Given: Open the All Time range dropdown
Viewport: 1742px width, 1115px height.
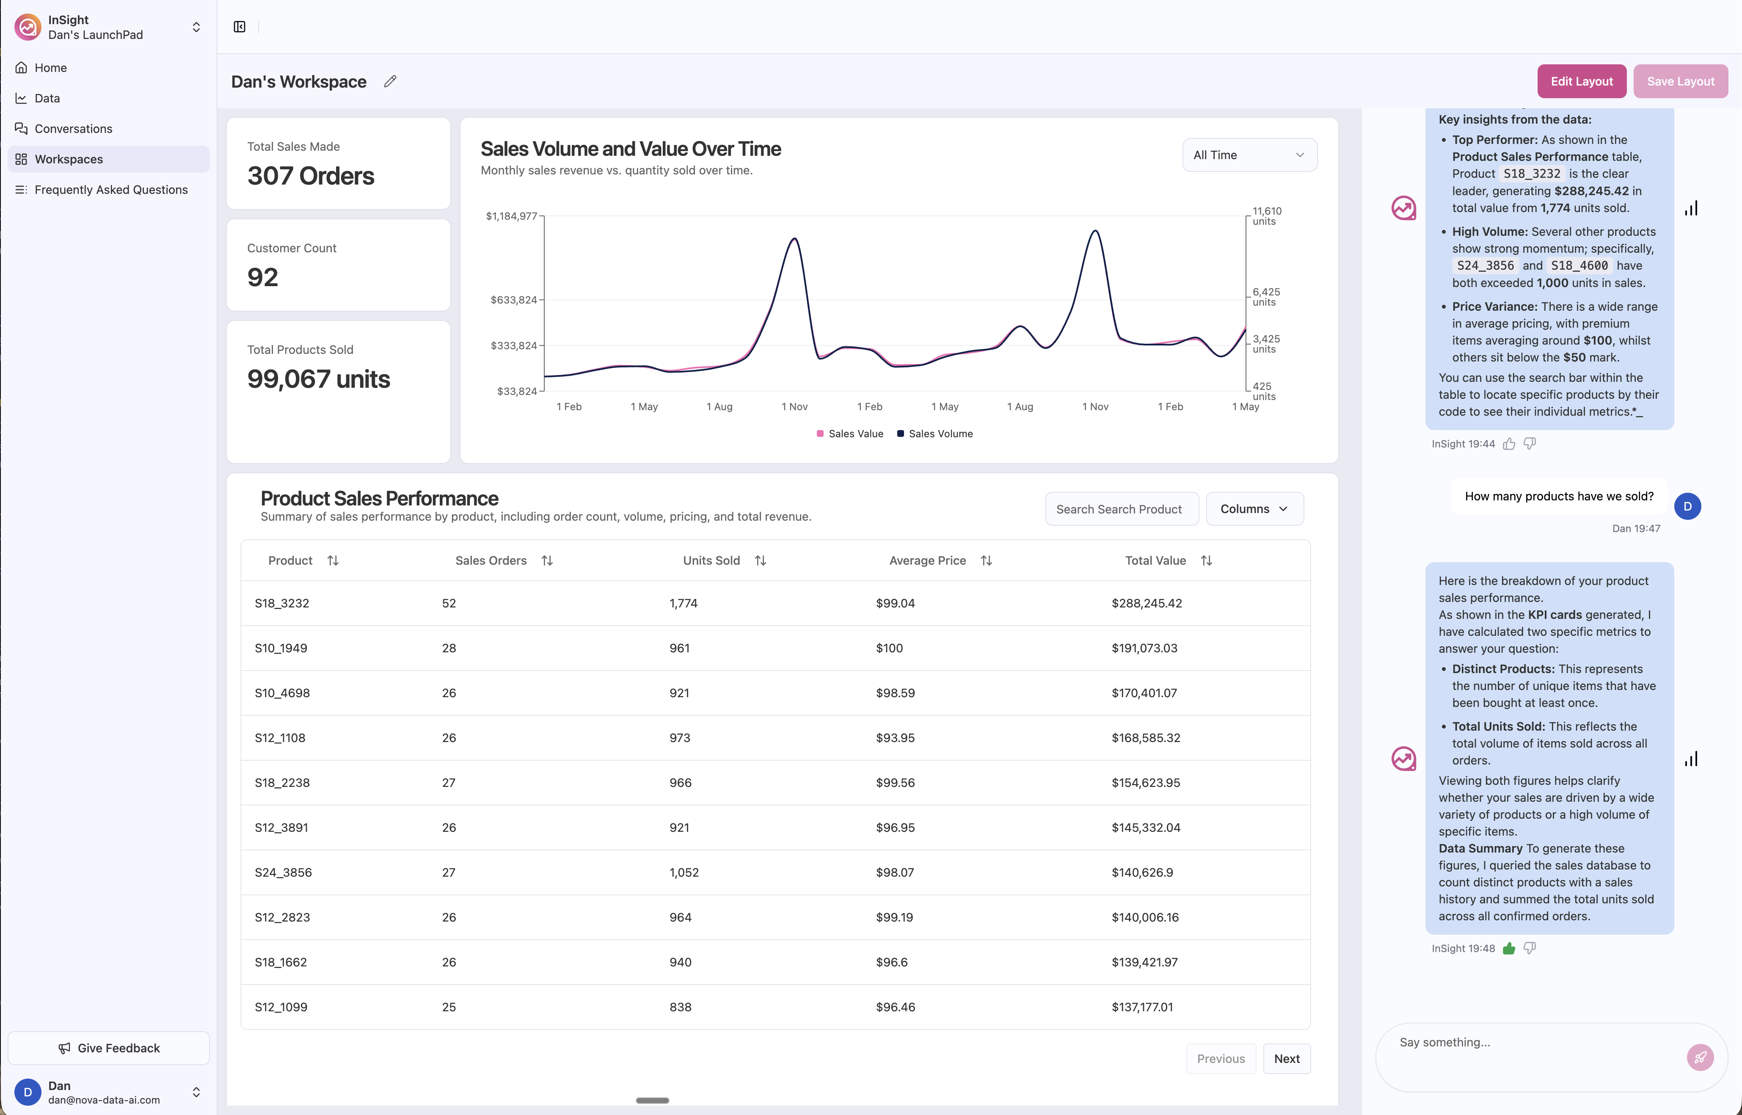Looking at the screenshot, I should [x=1249, y=155].
